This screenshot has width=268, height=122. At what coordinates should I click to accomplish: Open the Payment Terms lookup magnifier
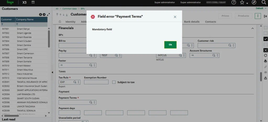91,102
